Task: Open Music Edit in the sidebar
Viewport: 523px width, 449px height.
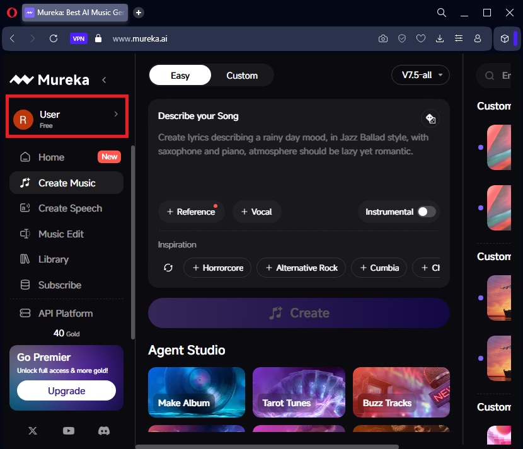Action: click(60, 234)
